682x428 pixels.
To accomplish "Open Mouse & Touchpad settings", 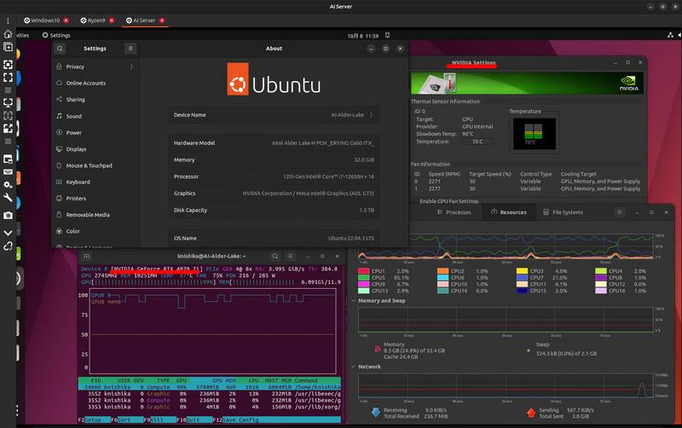I will (95, 165).
